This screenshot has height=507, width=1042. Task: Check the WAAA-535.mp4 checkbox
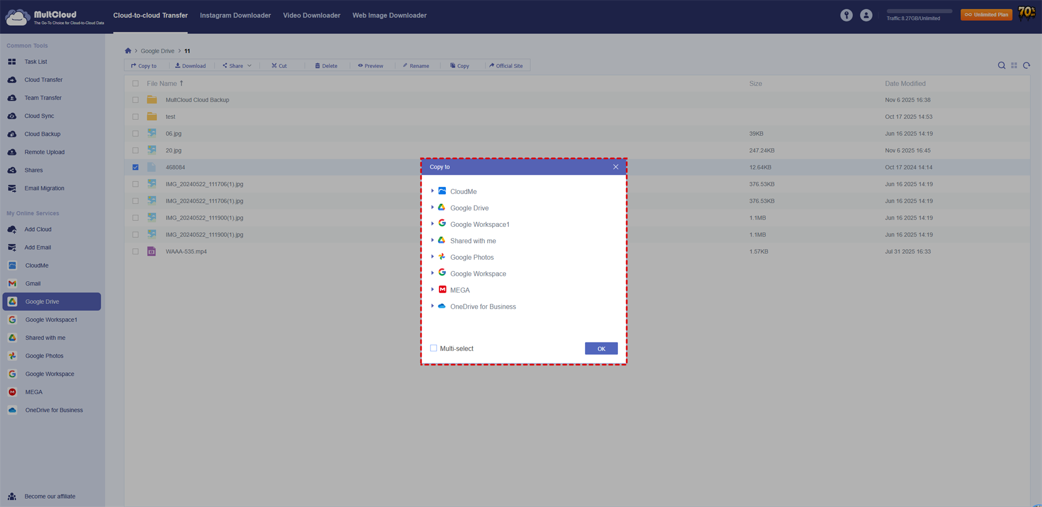tap(135, 252)
